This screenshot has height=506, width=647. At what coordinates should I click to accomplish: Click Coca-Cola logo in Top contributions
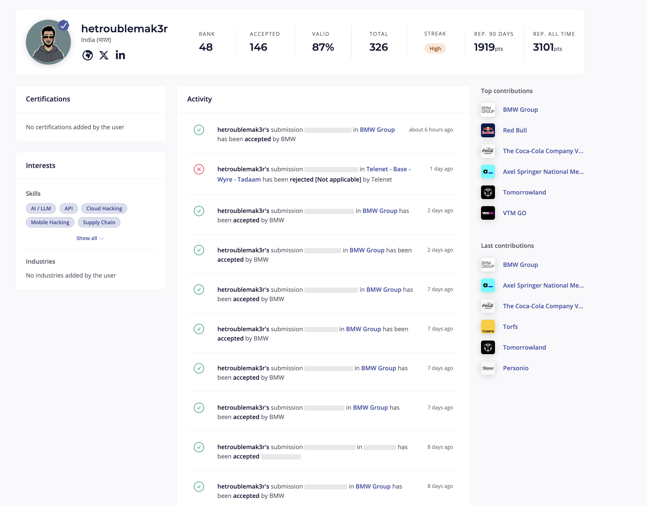tap(488, 151)
